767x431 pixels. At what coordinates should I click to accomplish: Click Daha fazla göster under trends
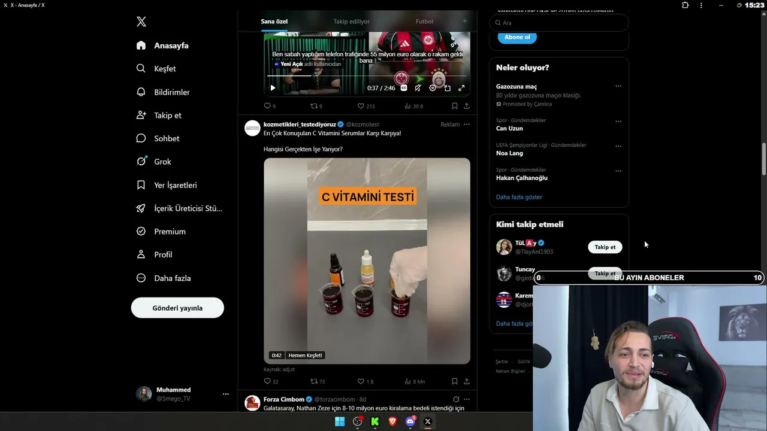[x=519, y=197]
